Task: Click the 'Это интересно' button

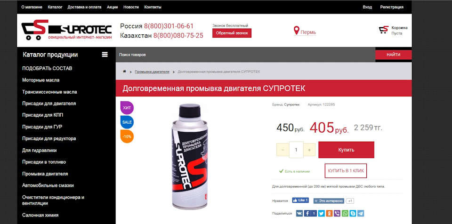Action: pyautogui.click(x=329, y=201)
